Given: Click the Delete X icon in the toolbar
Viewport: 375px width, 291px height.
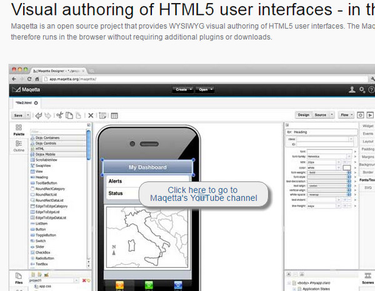Looking at the screenshot, I should [x=91, y=115].
